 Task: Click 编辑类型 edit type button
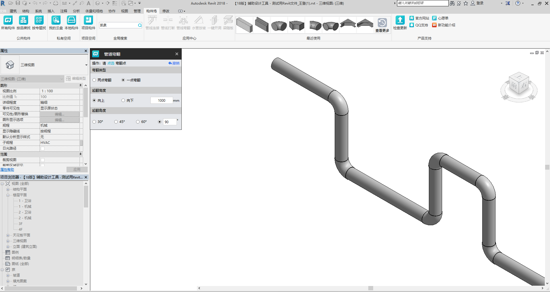pos(76,79)
